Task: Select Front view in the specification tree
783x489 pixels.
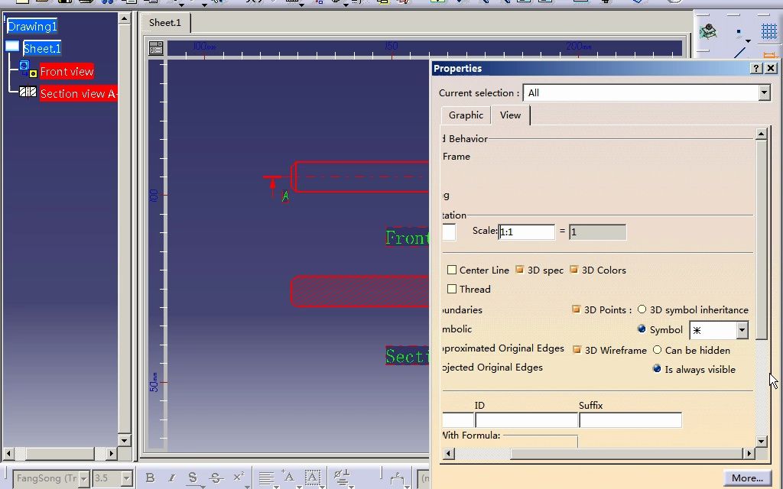Action: point(67,71)
